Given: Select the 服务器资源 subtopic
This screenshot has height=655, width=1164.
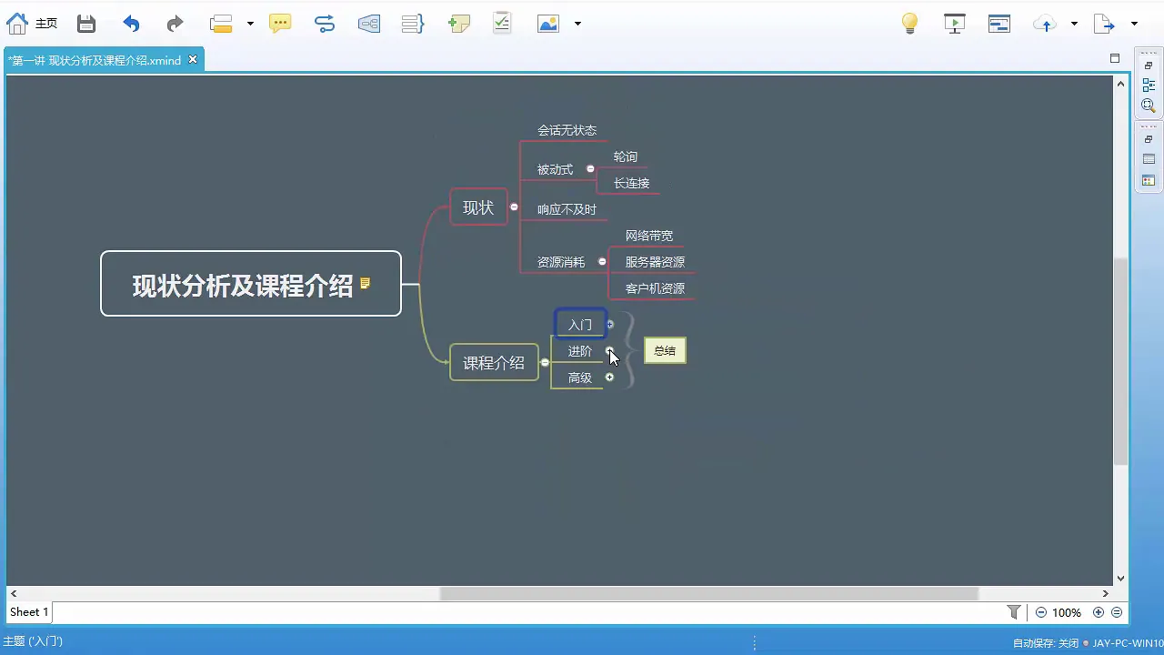Looking at the screenshot, I should pos(655,262).
